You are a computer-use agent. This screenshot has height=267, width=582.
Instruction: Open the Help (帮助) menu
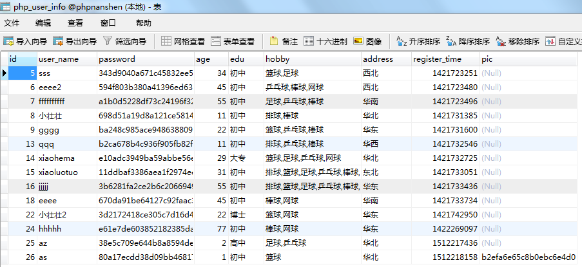coord(144,23)
